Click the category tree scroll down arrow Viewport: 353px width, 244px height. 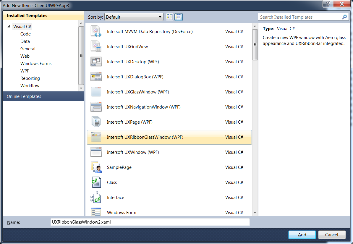81,88
